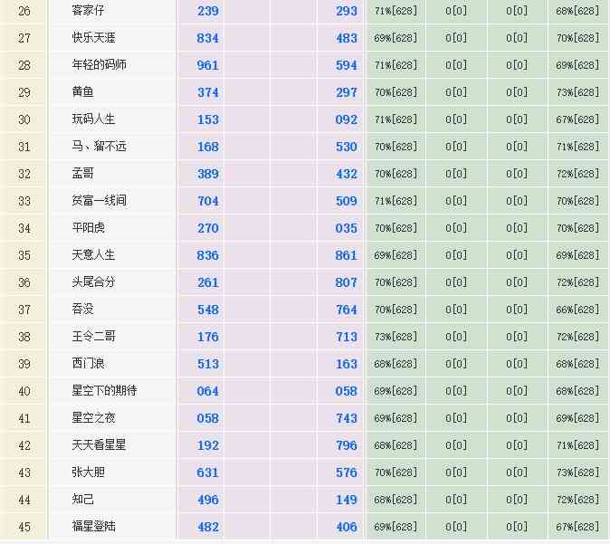Select the number 092 in row 30
The height and width of the screenshot is (544, 610).
(346, 119)
